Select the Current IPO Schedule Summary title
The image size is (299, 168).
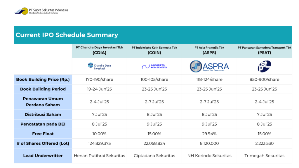(67, 35)
